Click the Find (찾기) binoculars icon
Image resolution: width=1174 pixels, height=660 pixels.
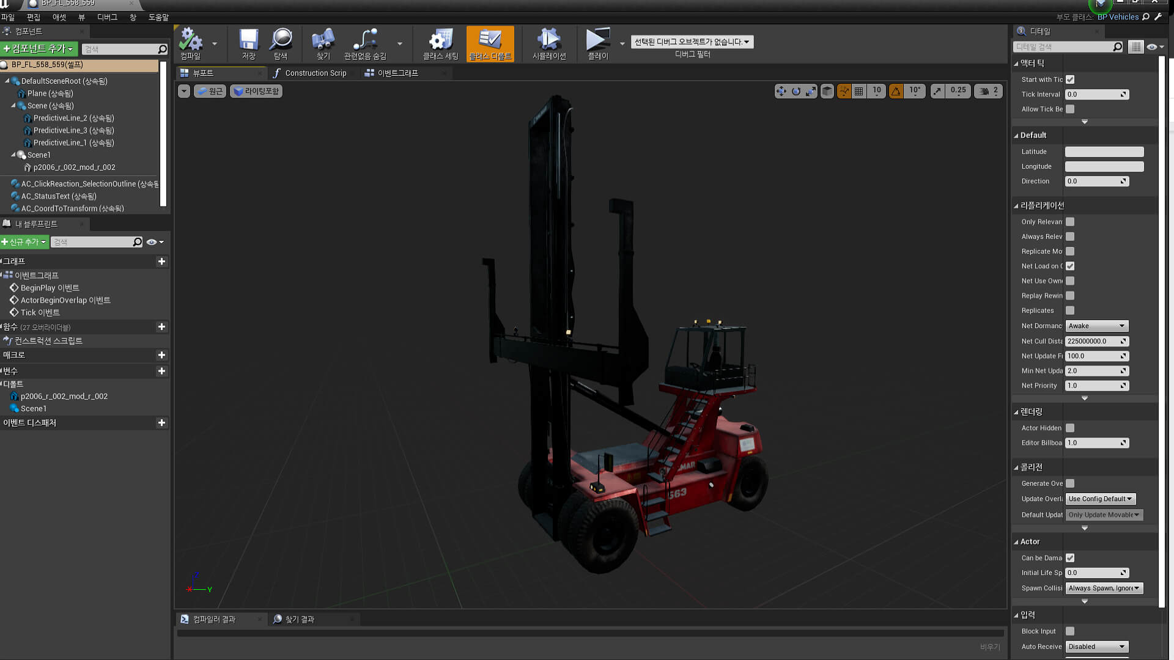[x=323, y=40]
